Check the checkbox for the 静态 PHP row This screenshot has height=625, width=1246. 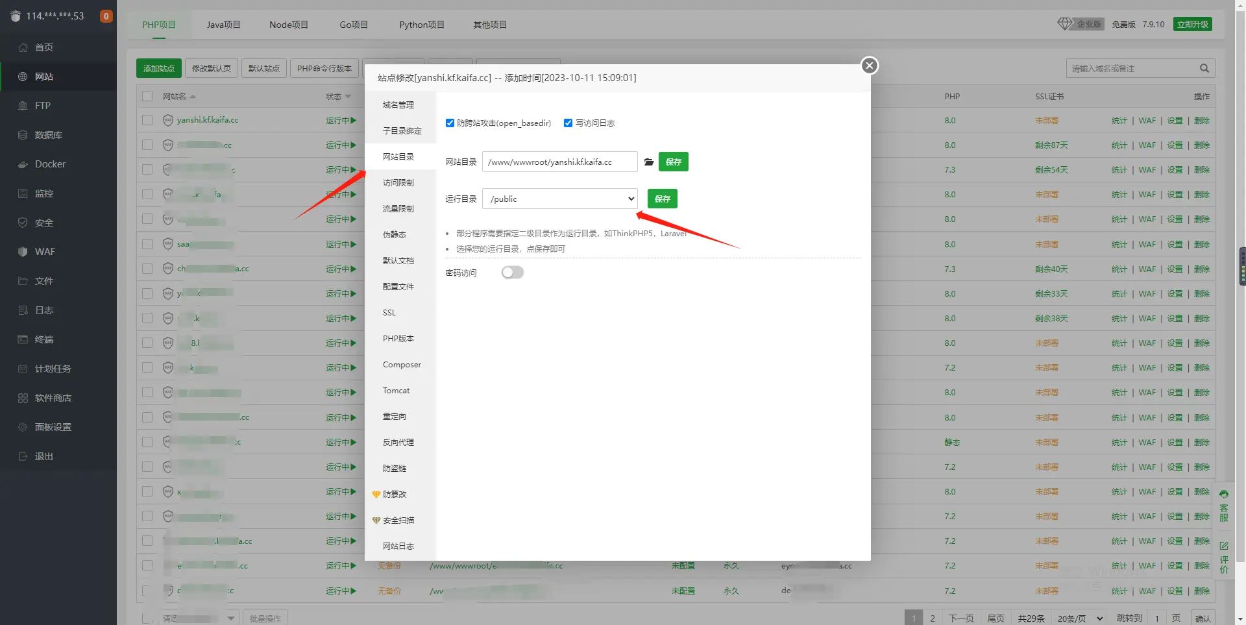pos(147,442)
